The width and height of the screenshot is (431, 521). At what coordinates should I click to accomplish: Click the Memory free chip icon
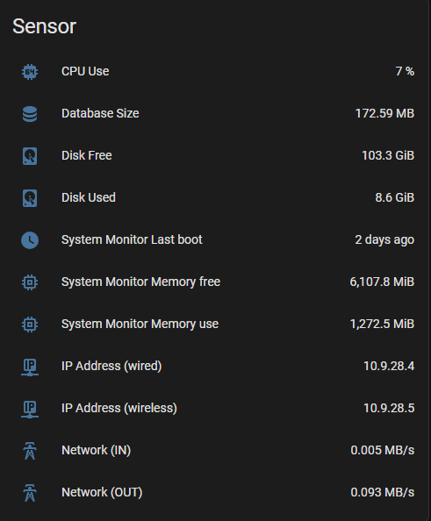30,282
